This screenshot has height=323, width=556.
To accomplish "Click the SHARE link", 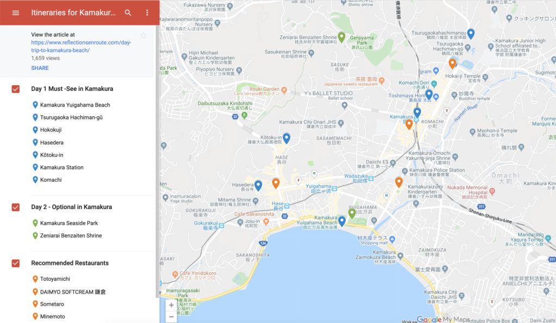I will coord(40,68).
